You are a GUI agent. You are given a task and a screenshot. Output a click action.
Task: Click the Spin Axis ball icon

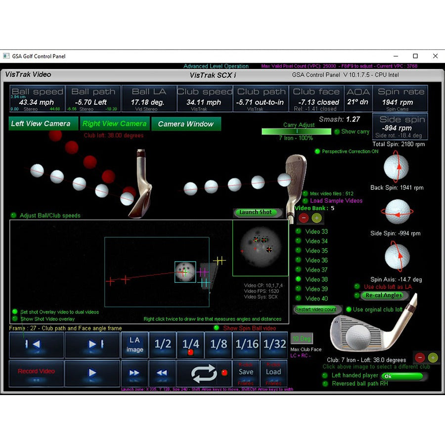pyautogui.click(x=398, y=257)
